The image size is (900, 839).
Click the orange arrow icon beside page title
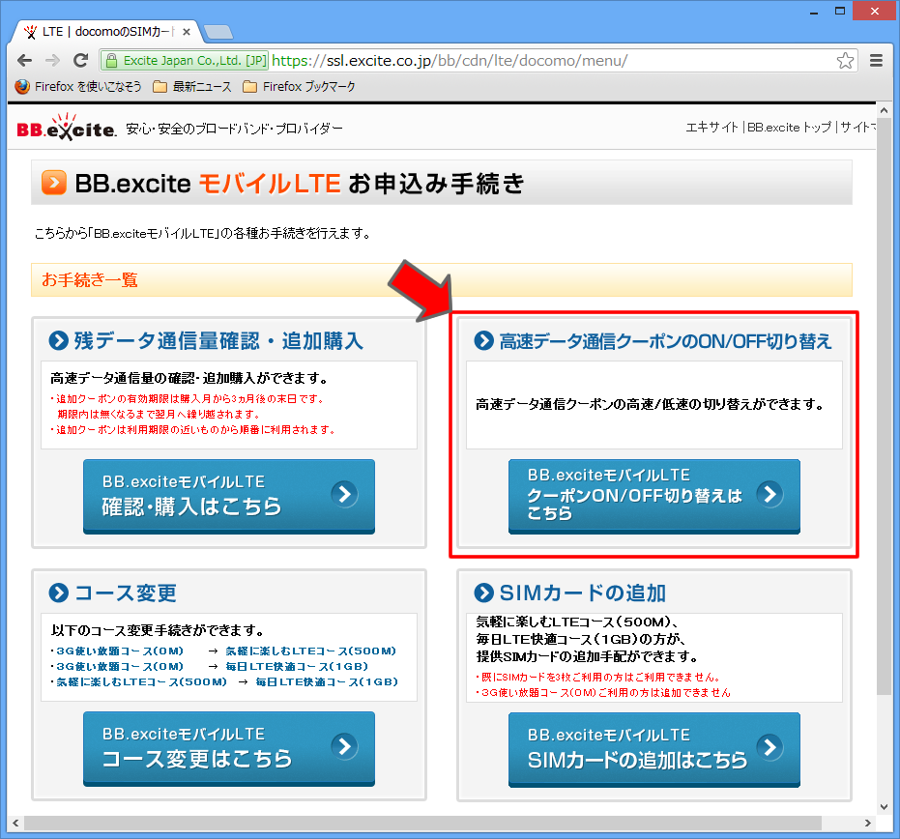click(x=54, y=183)
